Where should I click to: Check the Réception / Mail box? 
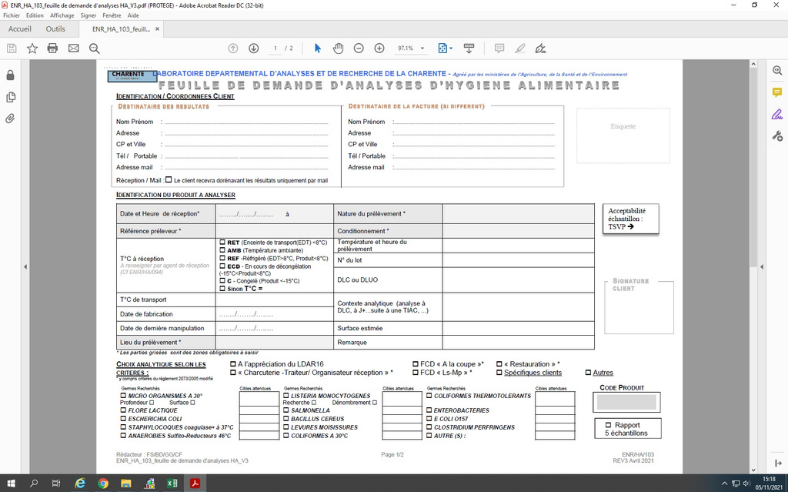pyautogui.click(x=169, y=179)
